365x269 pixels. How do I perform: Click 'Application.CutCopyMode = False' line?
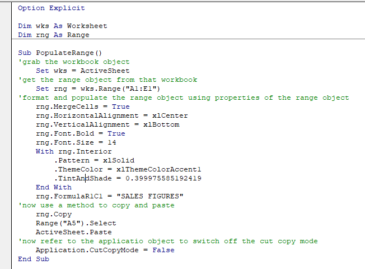(x=105, y=251)
